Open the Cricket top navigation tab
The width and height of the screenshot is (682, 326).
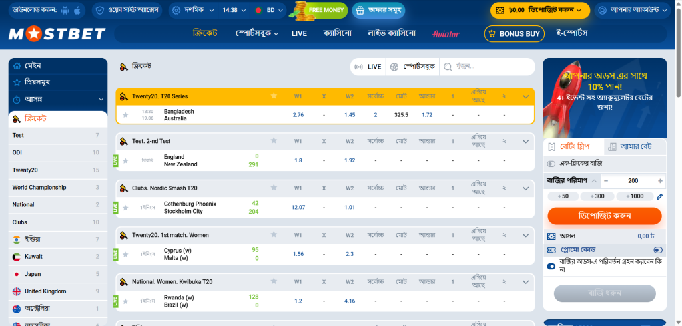(205, 33)
